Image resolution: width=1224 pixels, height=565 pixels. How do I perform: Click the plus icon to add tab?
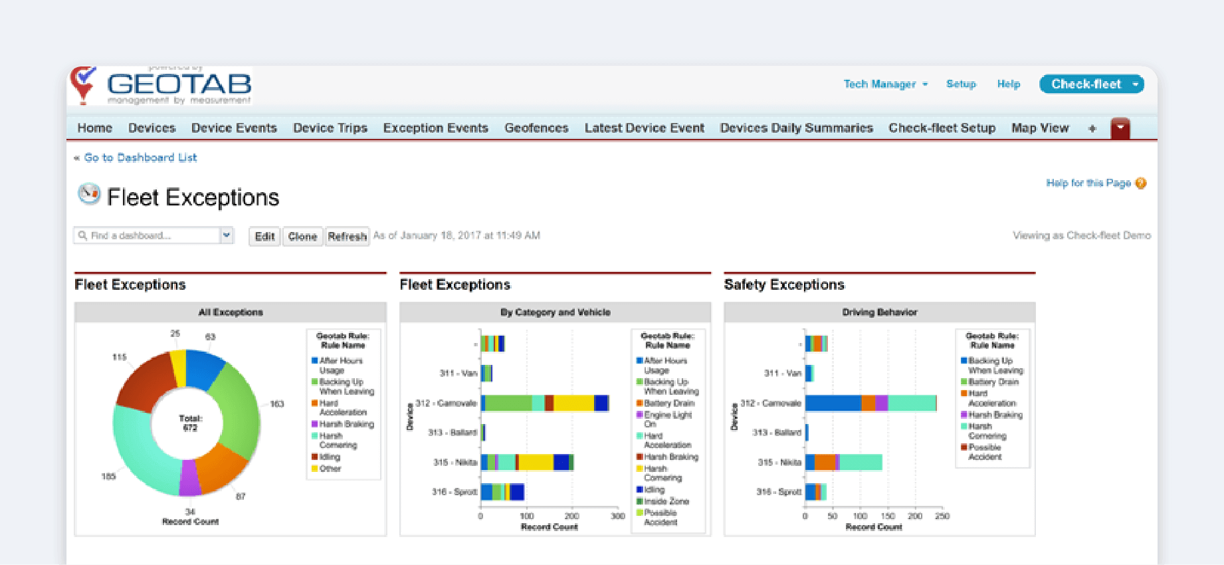pyautogui.click(x=1092, y=128)
